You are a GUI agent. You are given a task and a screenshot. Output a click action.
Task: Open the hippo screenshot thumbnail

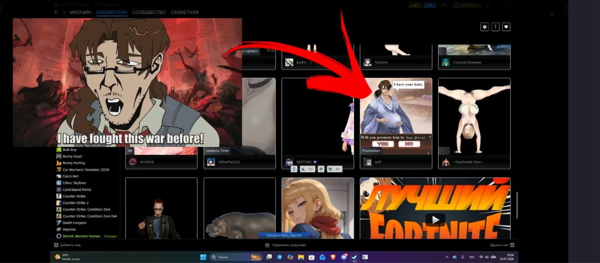240,208
